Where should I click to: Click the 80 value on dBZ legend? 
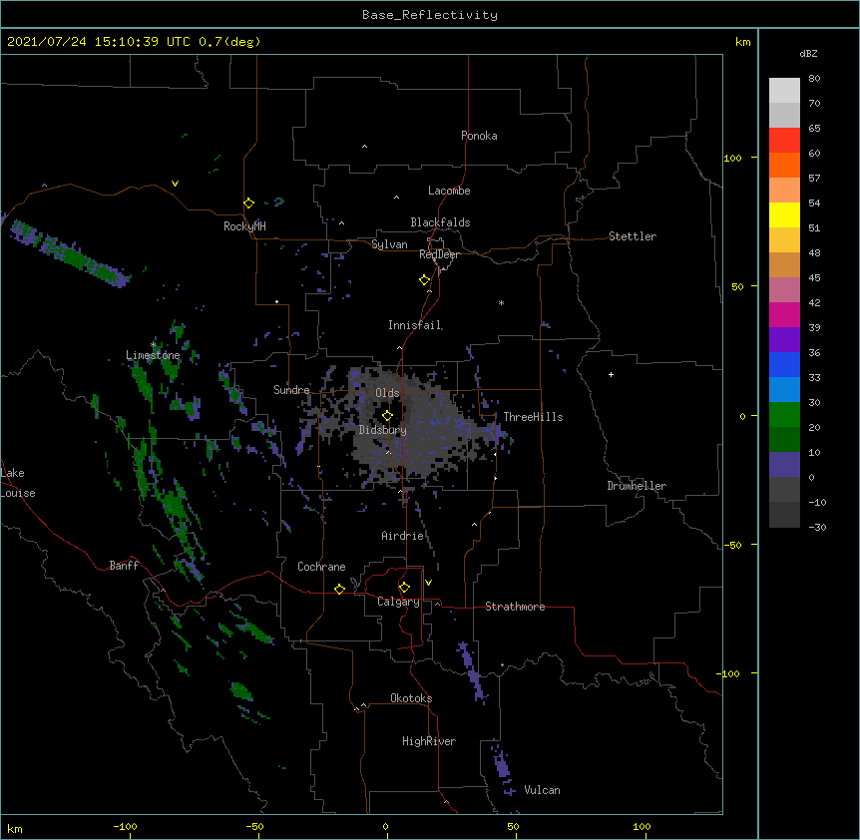[x=814, y=79]
